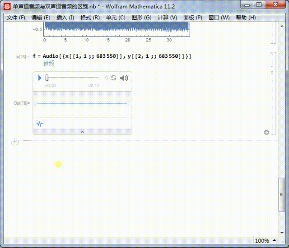Click the 00:00 elapsed time label

[51, 85]
